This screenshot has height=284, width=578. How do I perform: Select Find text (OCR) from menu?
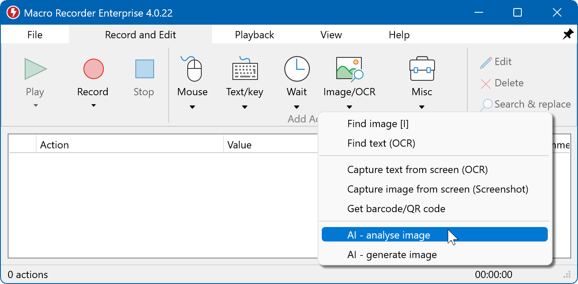click(x=381, y=143)
